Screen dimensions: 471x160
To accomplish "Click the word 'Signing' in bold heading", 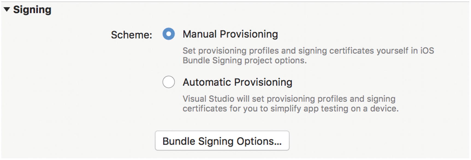I will click(32, 10).
